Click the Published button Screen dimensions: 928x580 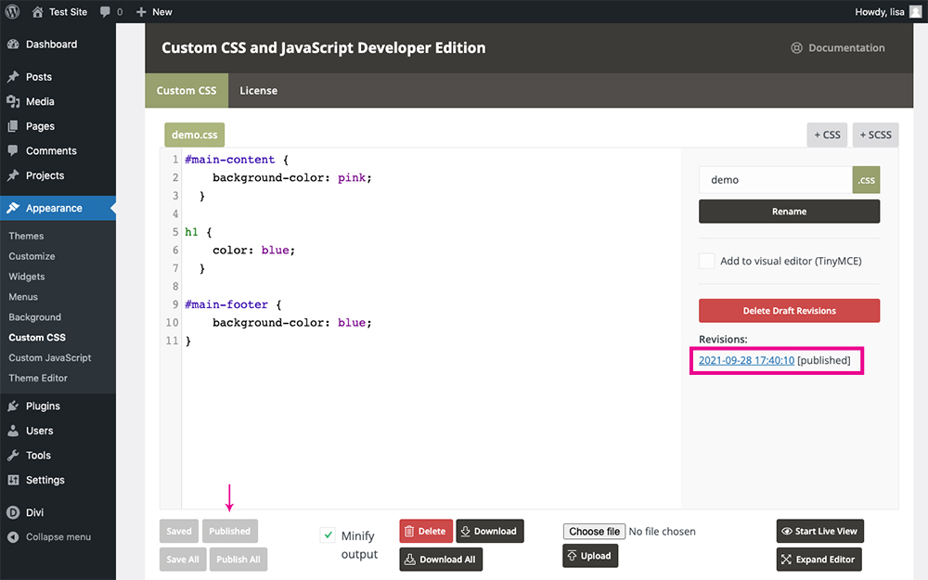(229, 531)
